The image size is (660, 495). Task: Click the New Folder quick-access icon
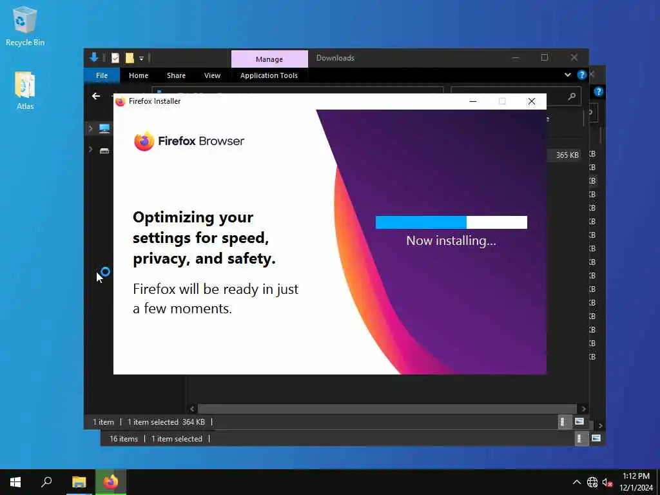coord(130,58)
